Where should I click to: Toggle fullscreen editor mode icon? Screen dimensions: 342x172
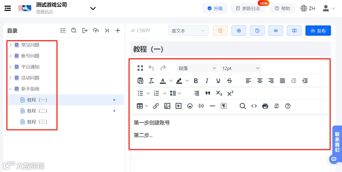click(x=140, y=68)
